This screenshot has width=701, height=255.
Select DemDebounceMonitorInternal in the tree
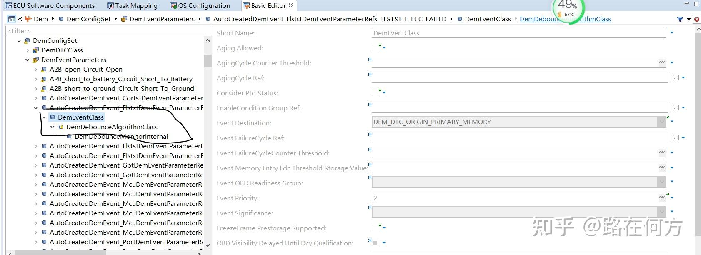[x=121, y=137]
